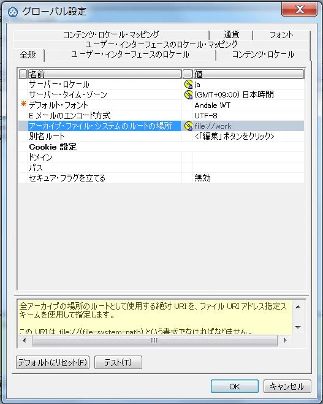This screenshot has width=323, height=404.
Task: Click the キャンセル button
Action: coord(287,386)
